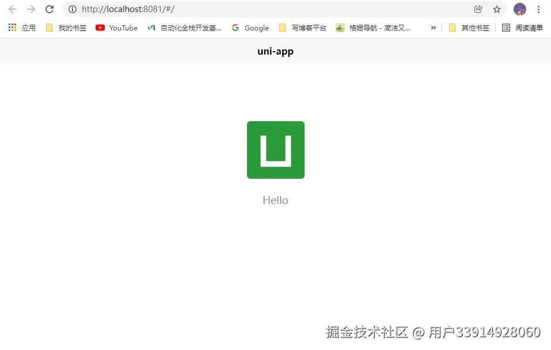This screenshot has width=551, height=350.
Task: Click the Hello text
Action: pos(275,200)
